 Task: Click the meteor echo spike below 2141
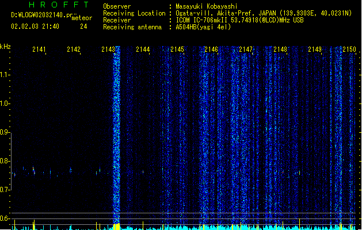(34, 171)
